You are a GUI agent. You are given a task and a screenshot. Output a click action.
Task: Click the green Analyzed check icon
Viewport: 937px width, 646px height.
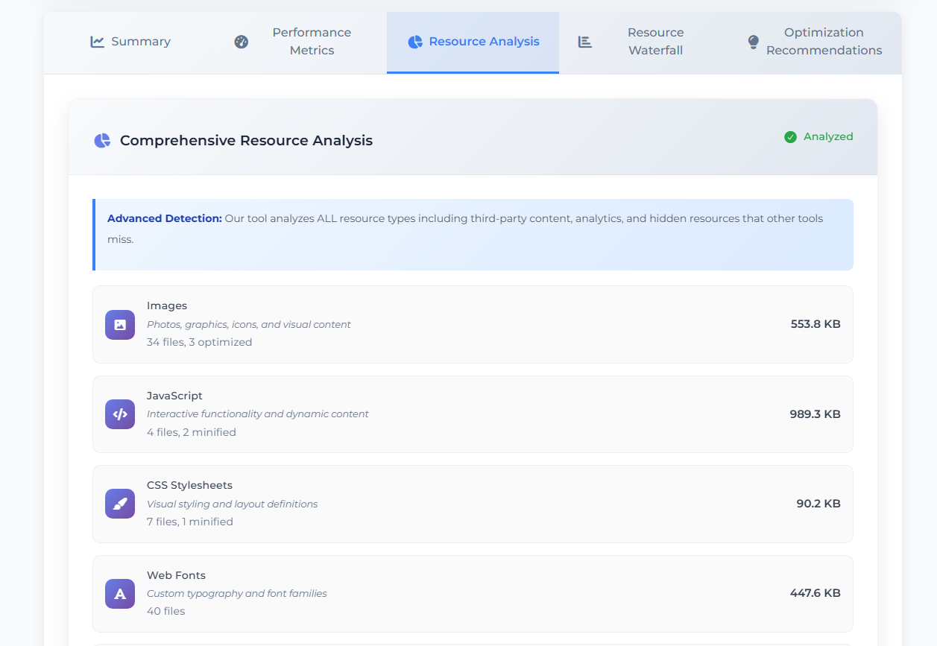791,137
